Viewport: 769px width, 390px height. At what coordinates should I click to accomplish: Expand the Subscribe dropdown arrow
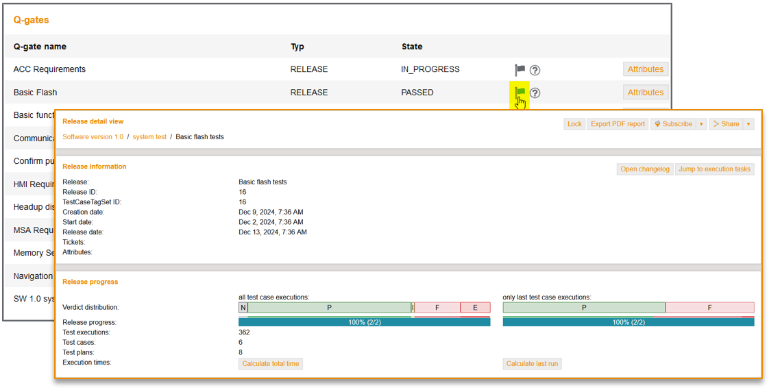click(701, 124)
